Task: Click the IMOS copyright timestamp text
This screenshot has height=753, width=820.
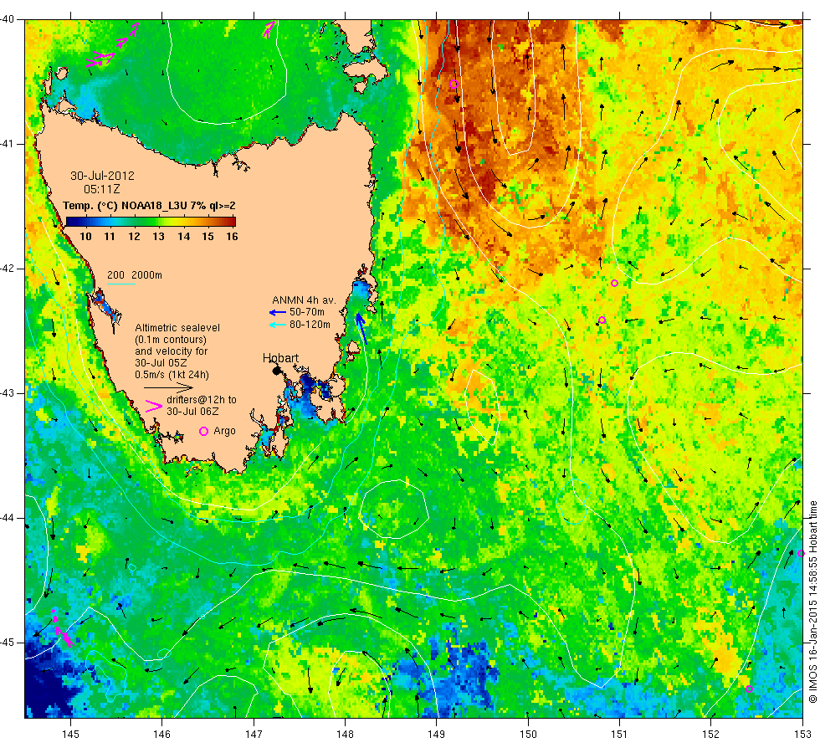Action: pyautogui.click(x=812, y=602)
